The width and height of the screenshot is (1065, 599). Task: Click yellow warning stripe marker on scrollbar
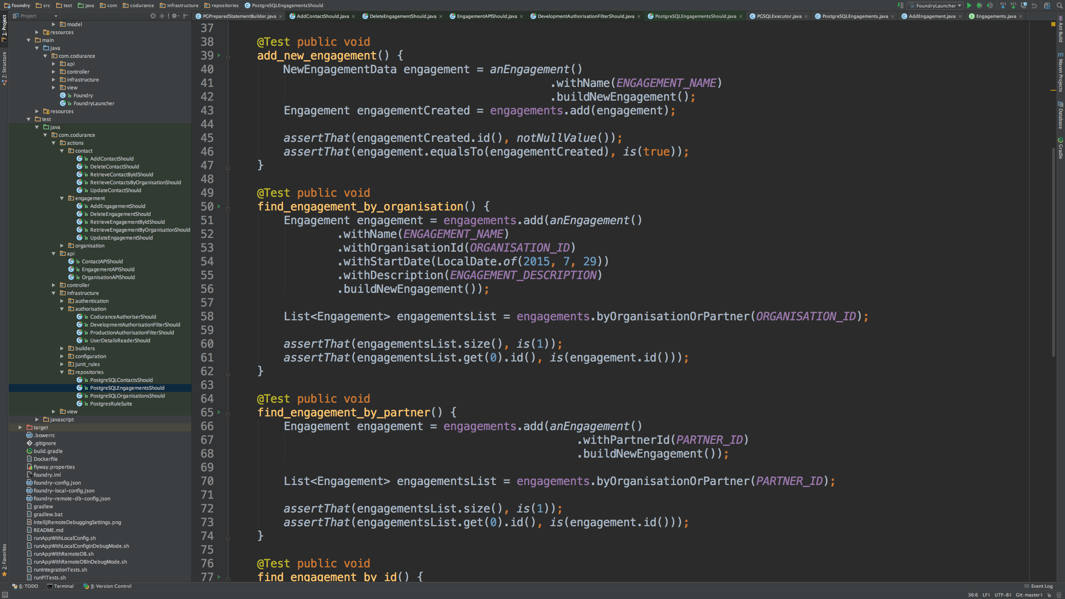tap(1053, 90)
